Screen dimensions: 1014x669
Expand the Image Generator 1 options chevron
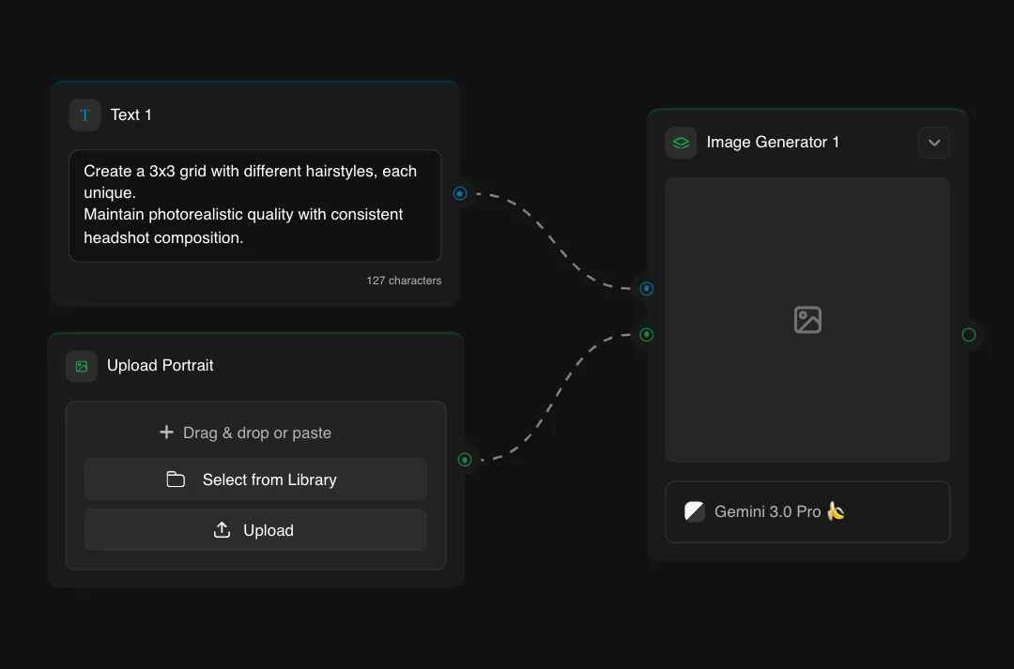point(934,143)
